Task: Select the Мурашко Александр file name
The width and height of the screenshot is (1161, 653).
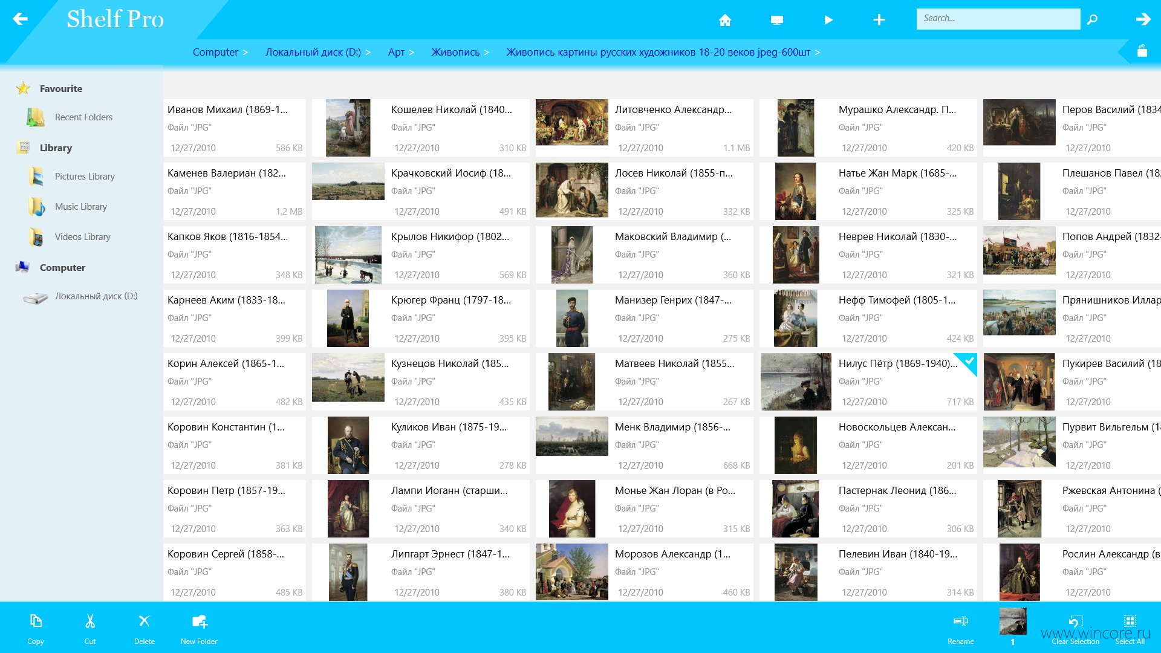Action: coord(897,109)
